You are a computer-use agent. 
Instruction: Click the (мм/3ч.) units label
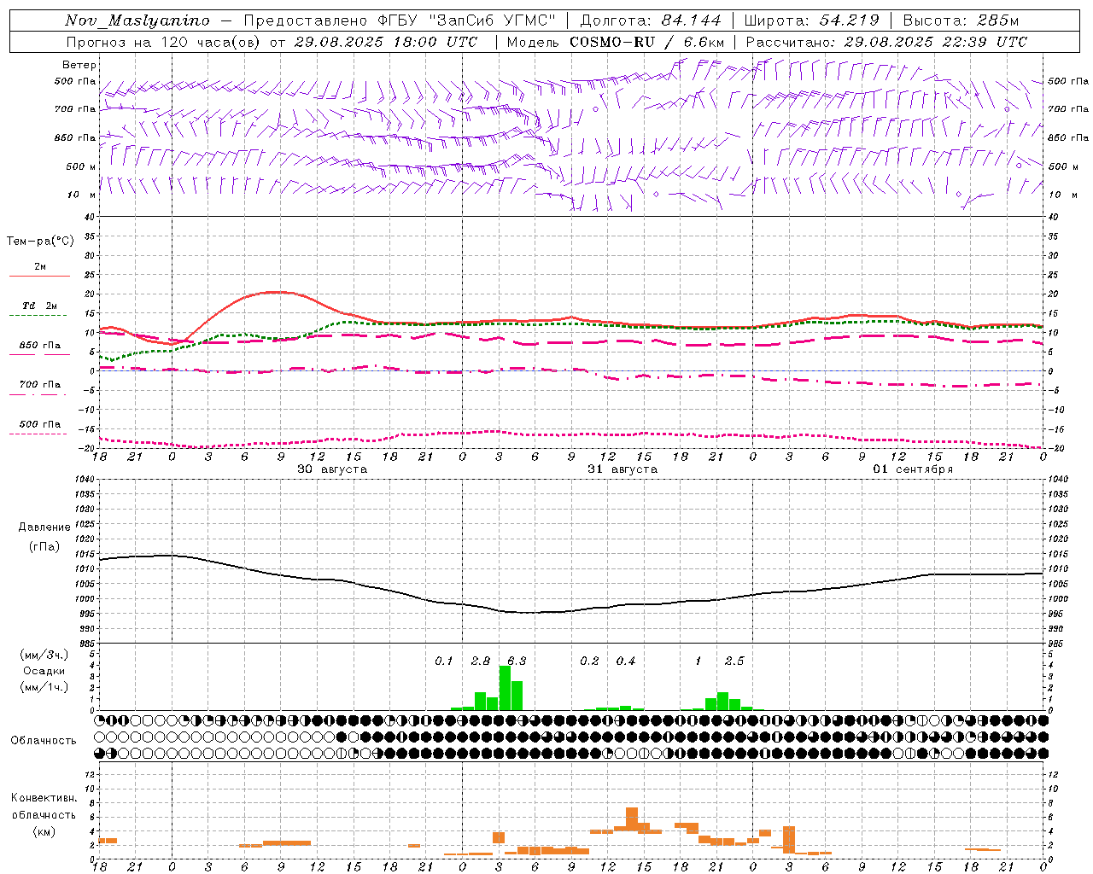(44, 655)
